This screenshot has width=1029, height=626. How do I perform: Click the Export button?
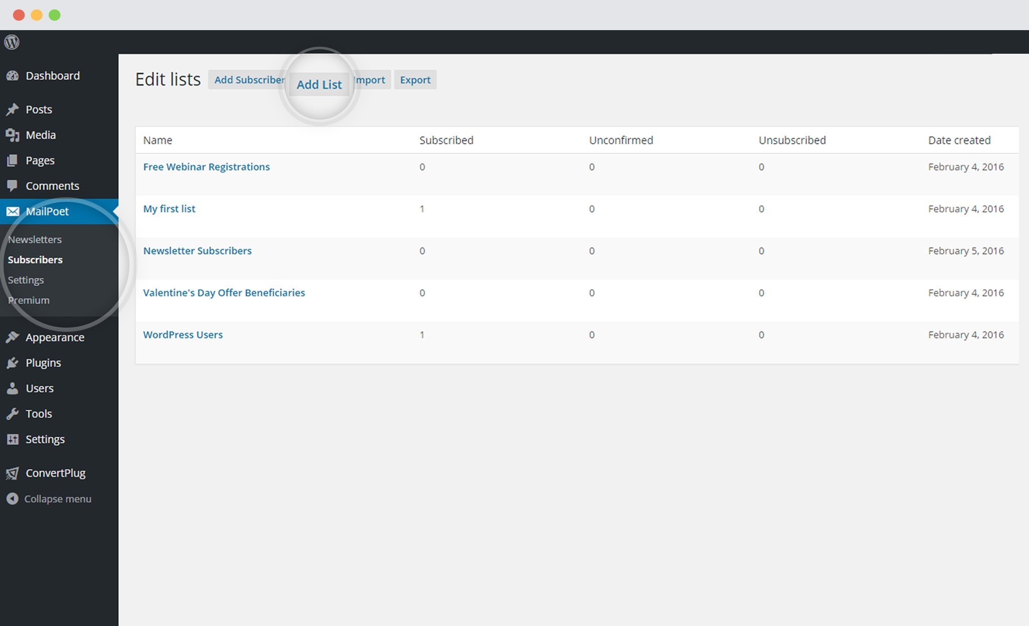[414, 79]
